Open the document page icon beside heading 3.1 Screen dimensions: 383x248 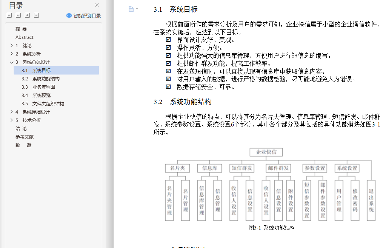[131, 9]
